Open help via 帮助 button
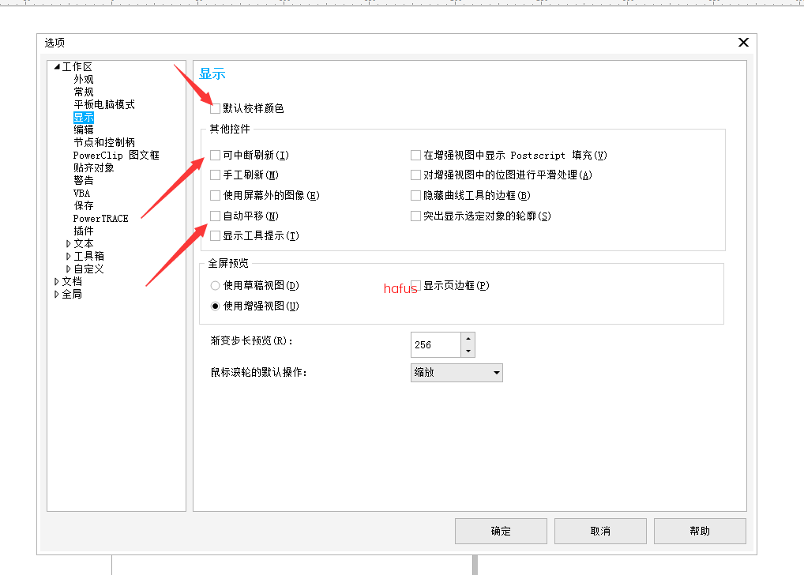804x575 pixels. (700, 531)
